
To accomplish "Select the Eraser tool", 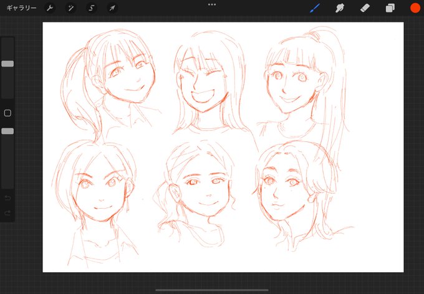I will tap(365, 8).
